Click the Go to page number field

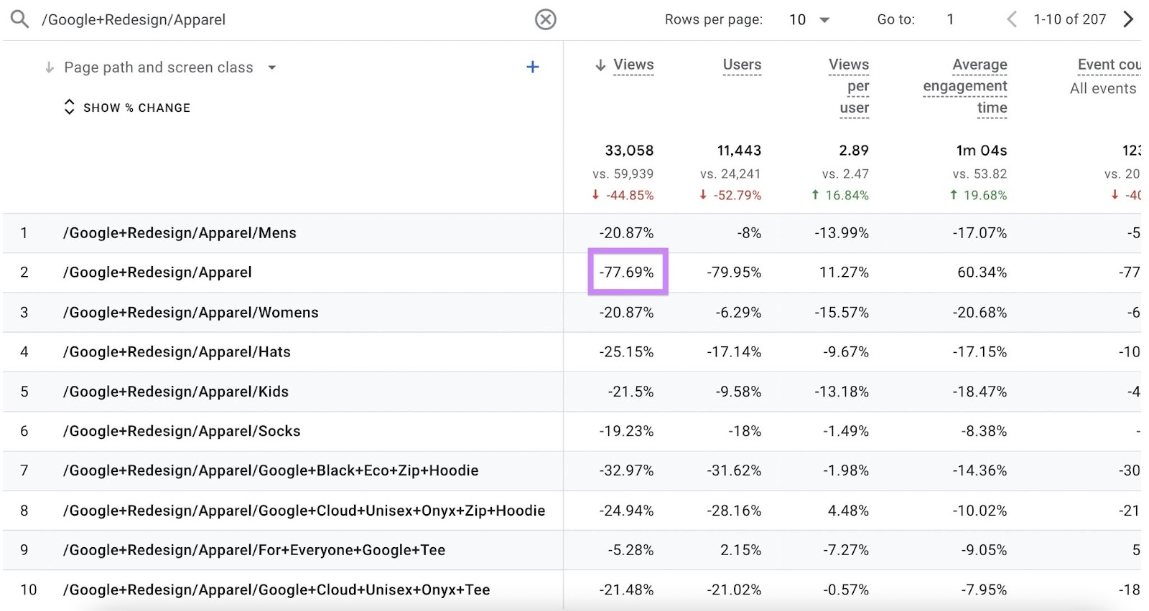(950, 19)
